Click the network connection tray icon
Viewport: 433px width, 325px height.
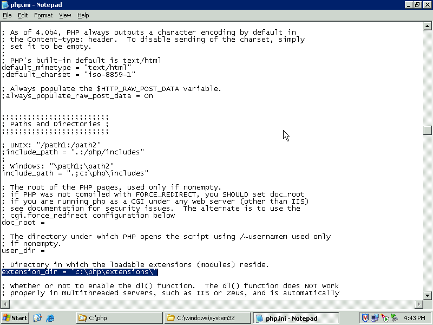coord(375,318)
